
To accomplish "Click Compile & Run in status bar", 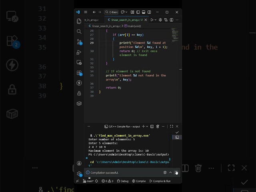I will (160, 181).
